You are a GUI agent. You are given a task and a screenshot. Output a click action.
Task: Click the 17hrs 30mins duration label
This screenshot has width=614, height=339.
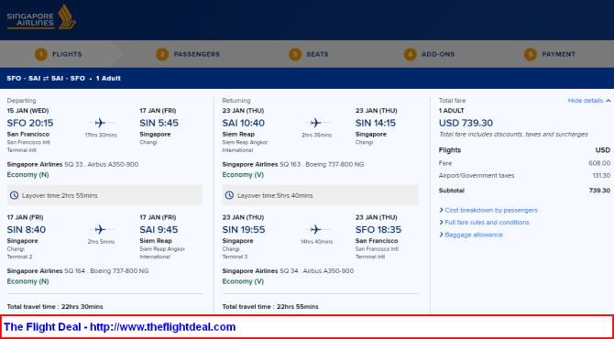click(x=101, y=135)
